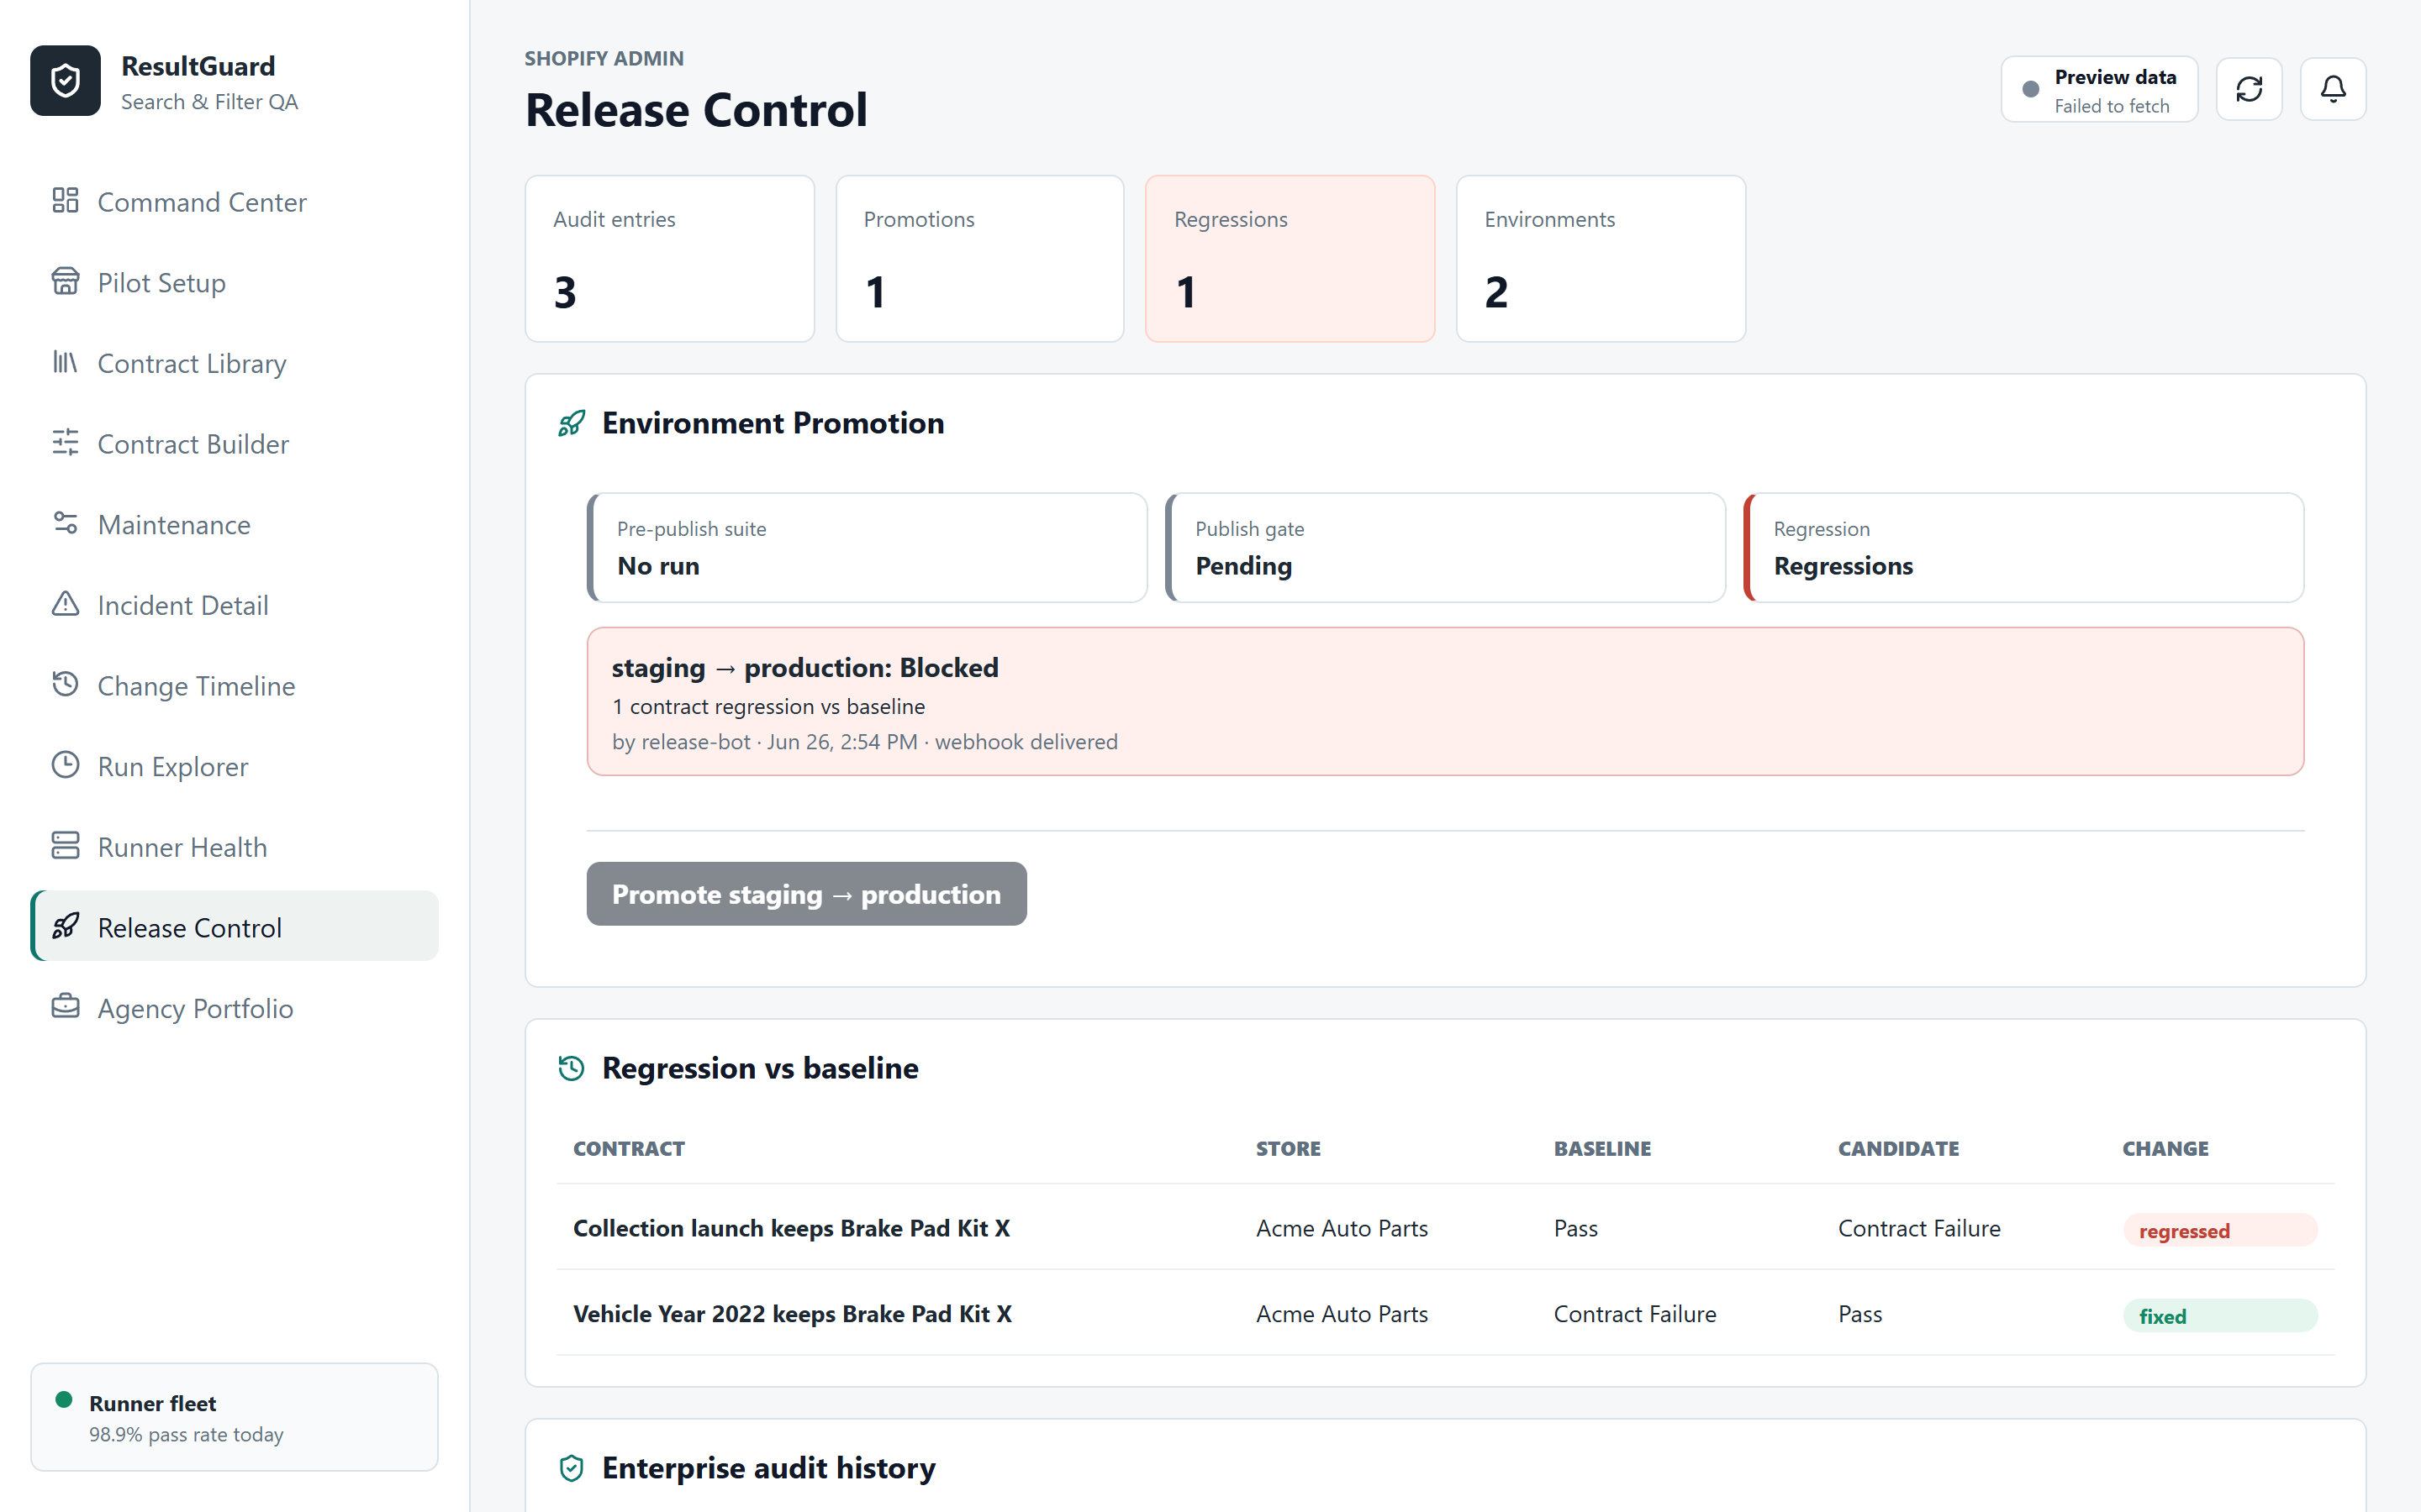The height and width of the screenshot is (1512, 2421).
Task: Click the Publish gate Pending card
Action: click(x=1446, y=548)
